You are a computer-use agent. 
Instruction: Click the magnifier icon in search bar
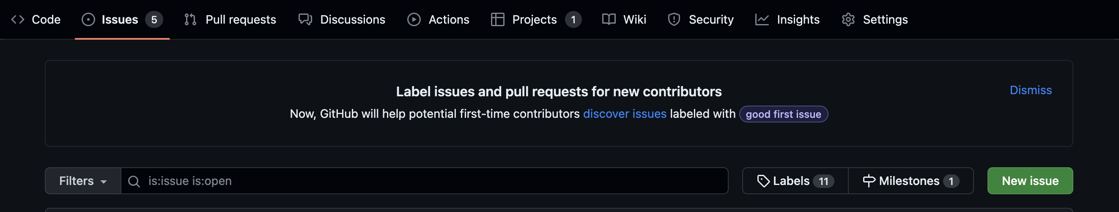click(x=134, y=181)
